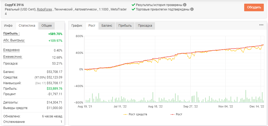
Task: Click the $52,123.09 Средства value
Action: pos(54,78)
